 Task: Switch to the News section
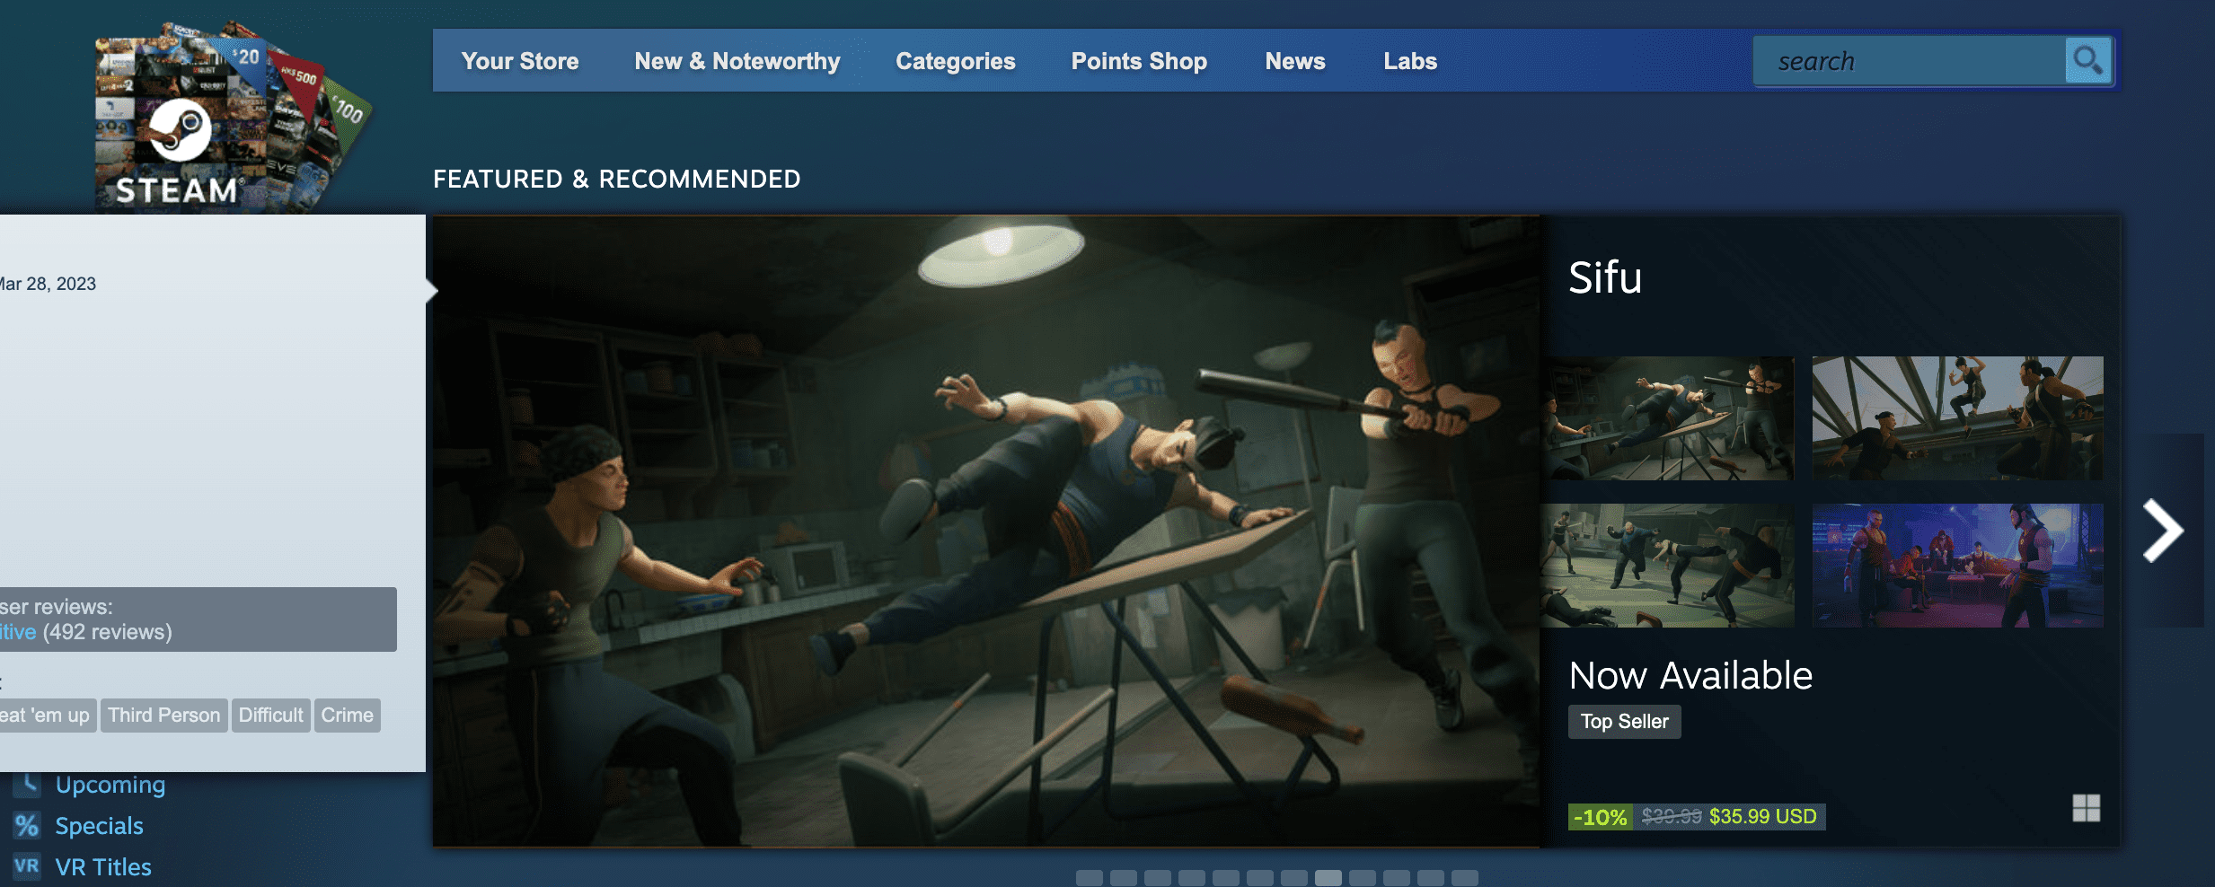click(1294, 61)
